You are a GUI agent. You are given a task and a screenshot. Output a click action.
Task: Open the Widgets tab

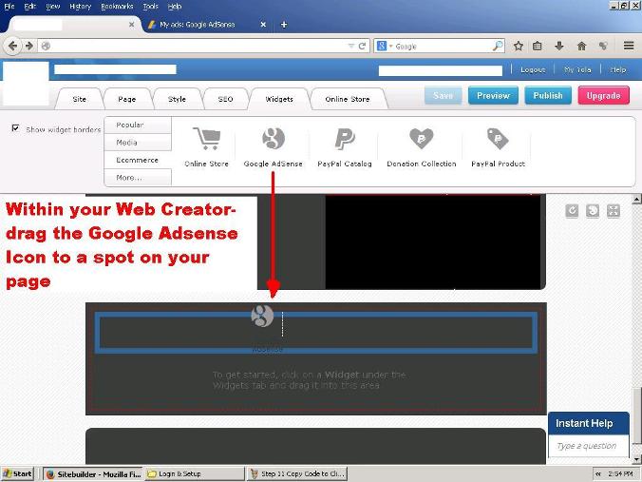click(279, 99)
